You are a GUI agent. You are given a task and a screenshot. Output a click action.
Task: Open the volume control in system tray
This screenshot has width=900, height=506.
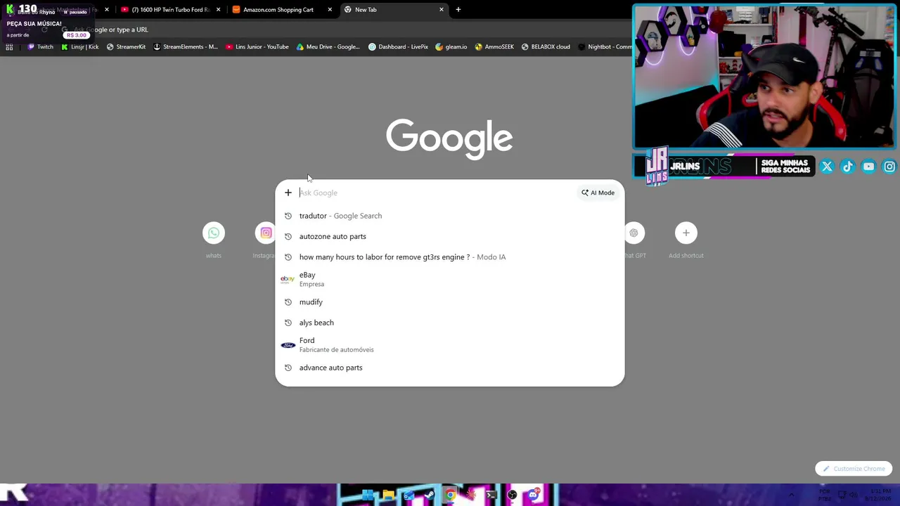853,495
